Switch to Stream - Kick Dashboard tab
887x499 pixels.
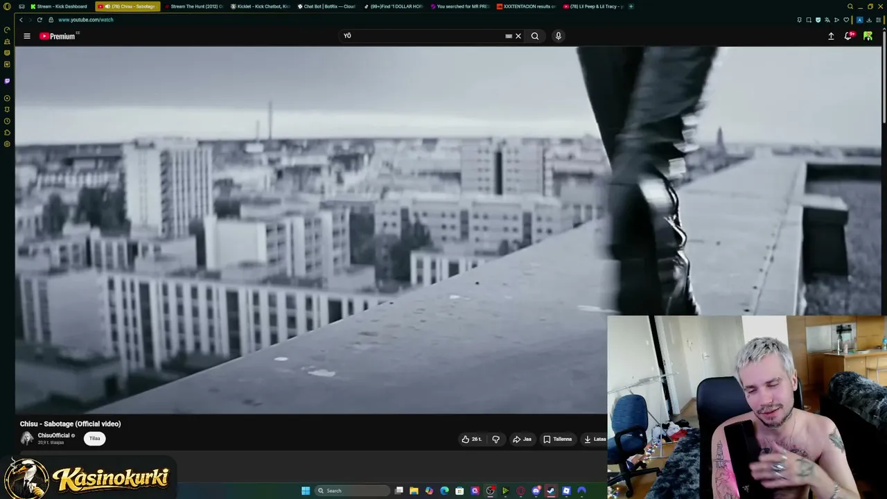tap(58, 6)
